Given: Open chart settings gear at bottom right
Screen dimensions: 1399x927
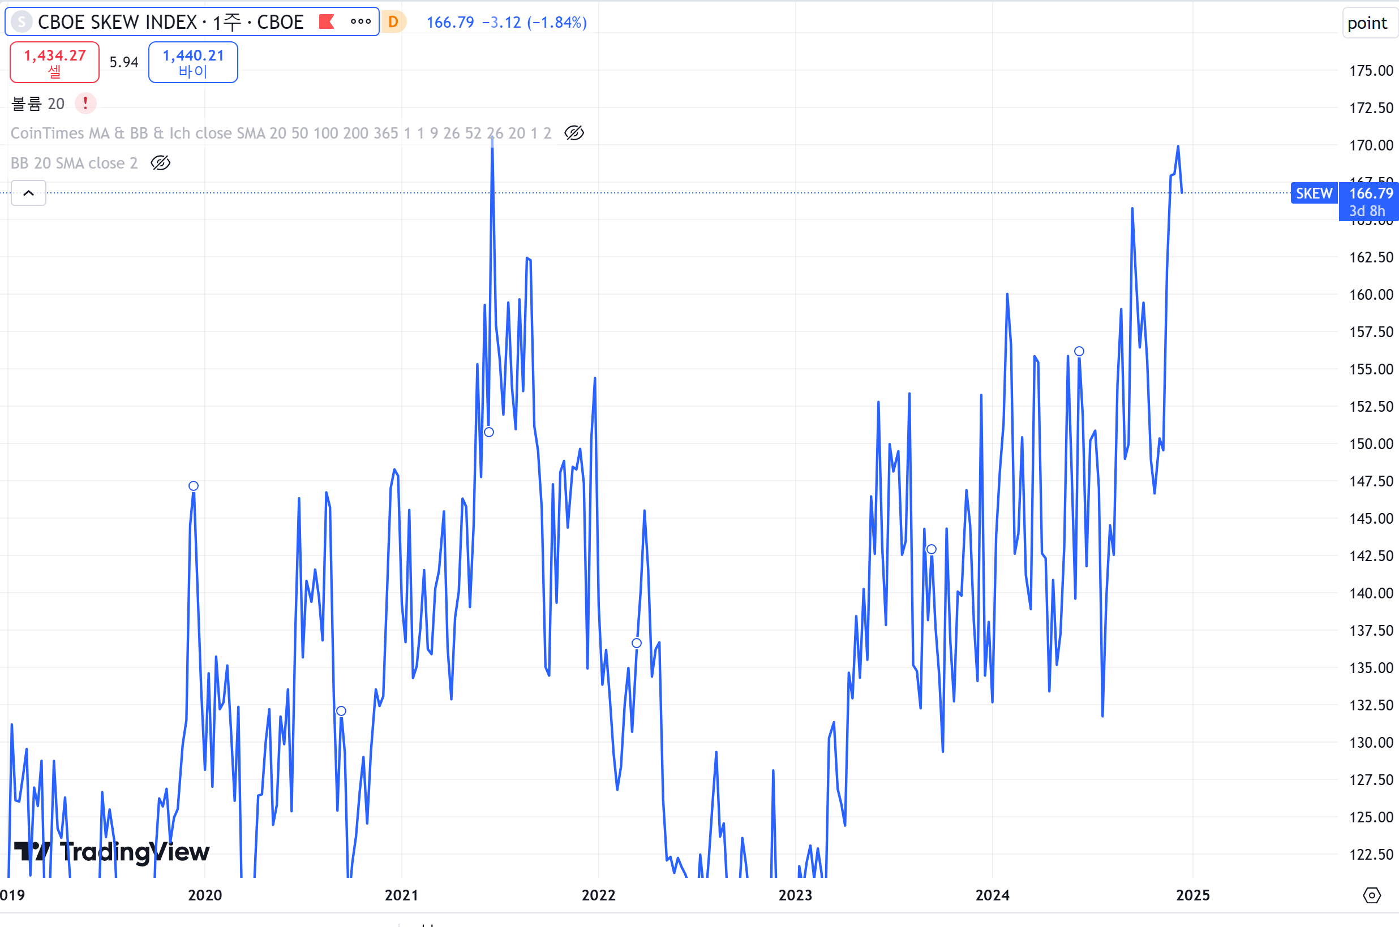Looking at the screenshot, I should click(1371, 895).
